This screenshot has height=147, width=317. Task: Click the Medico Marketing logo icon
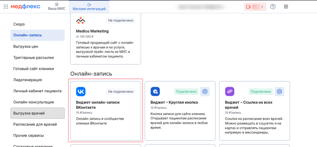(81, 20)
